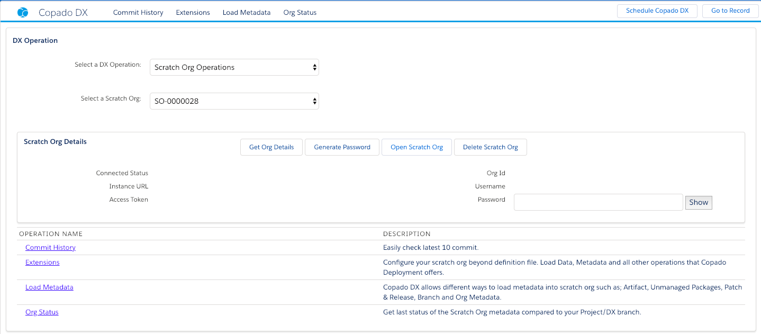Click the Connected Status label
This screenshot has height=334, width=761.
click(x=122, y=173)
